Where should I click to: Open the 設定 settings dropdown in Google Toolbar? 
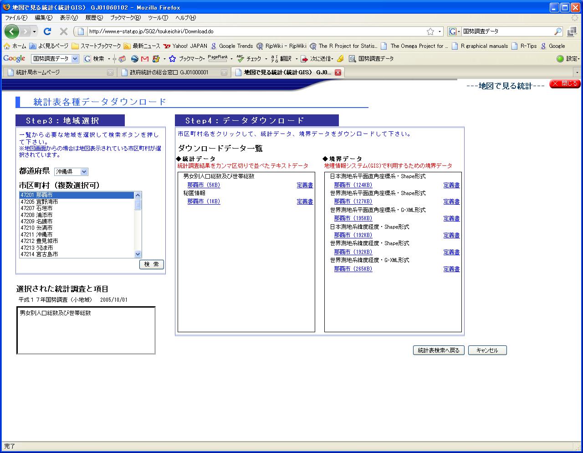(x=568, y=59)
